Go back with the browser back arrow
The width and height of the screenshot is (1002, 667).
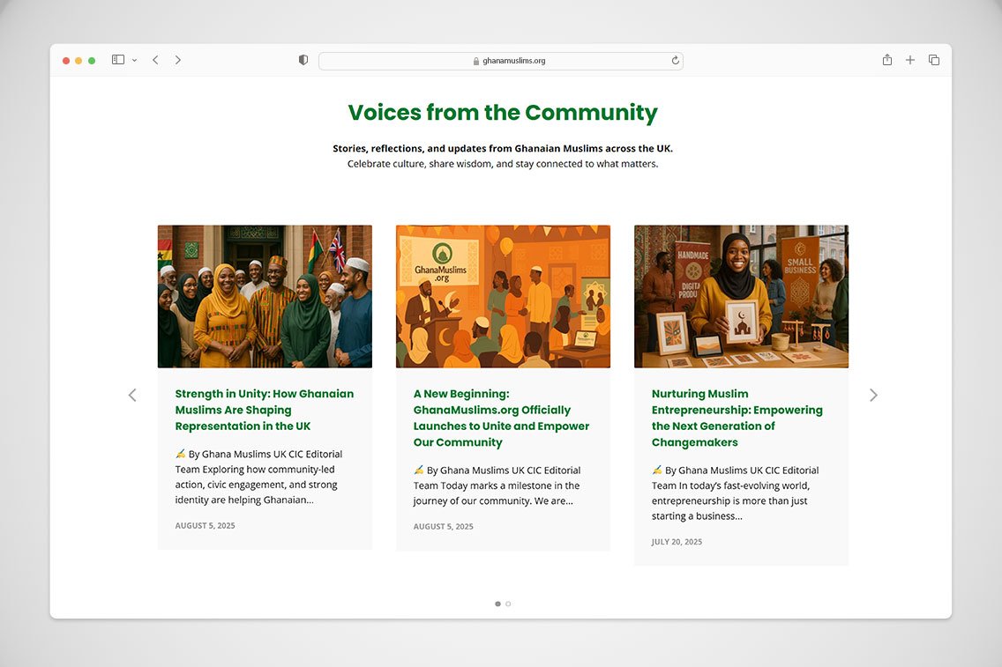pyautogui.click(x=155, y=60)
